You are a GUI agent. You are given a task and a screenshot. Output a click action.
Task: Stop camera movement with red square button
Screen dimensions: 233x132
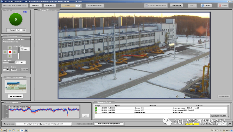tap(10, 52)
